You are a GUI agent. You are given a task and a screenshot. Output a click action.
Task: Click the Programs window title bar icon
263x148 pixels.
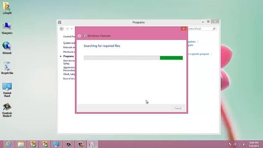click(60, 22)
